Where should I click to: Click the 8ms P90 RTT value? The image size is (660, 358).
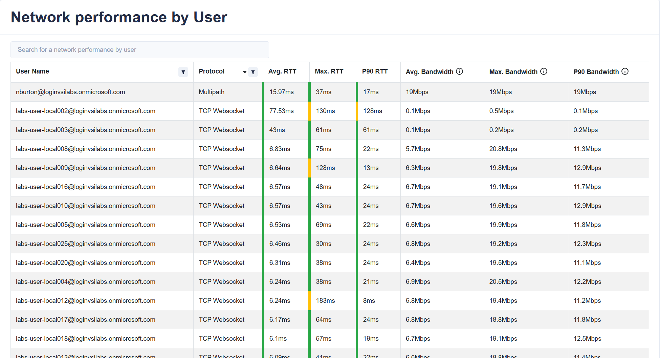coord(369,301)
